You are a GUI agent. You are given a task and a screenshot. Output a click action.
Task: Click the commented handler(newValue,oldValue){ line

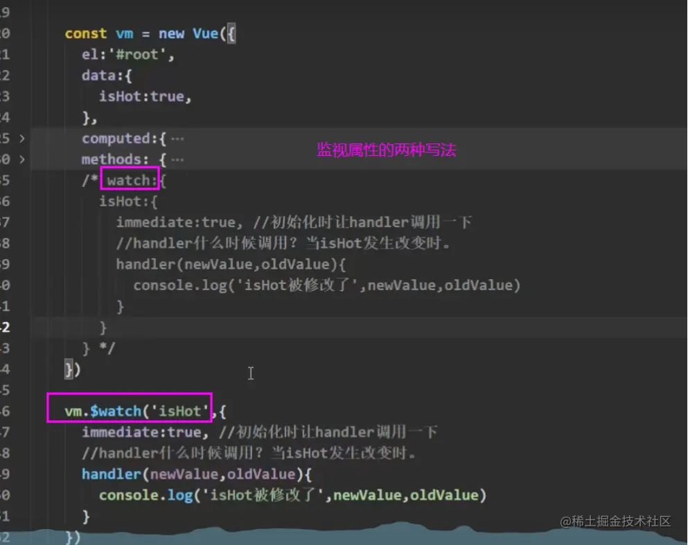pyautogui.click(x=231, y=265)
